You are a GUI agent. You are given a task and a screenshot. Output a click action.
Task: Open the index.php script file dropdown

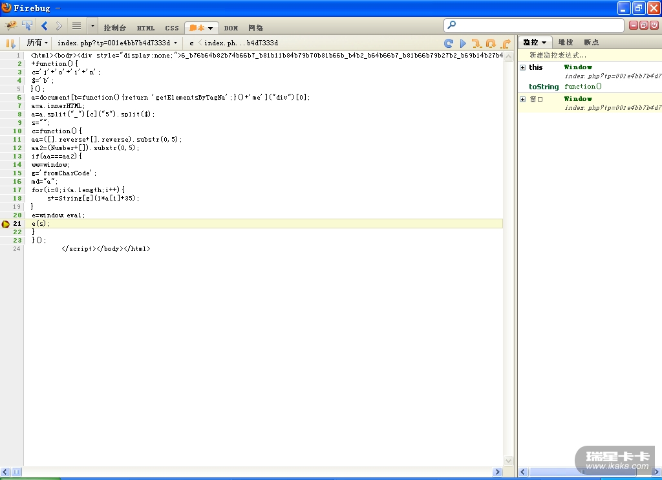pos(116,43)
